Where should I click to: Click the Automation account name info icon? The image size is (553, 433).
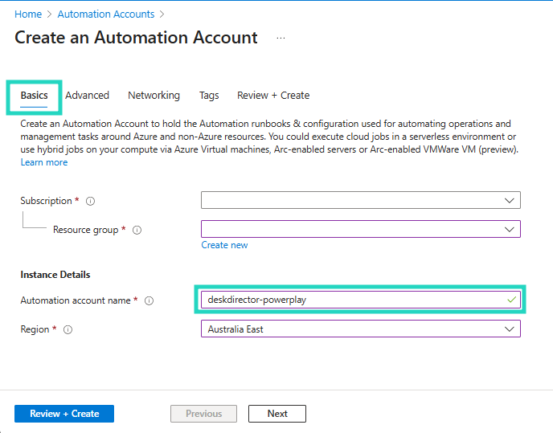coord(149,300)
